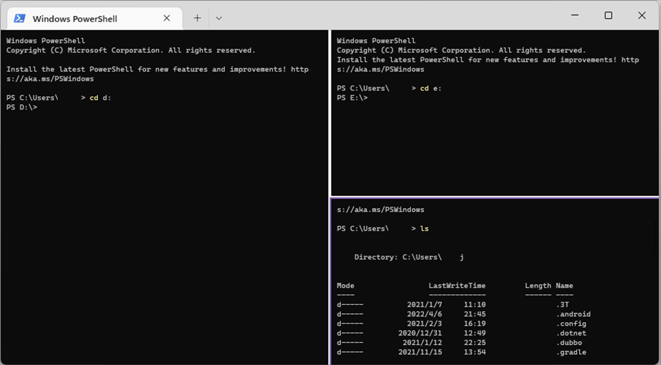Click the 'Name' column header
Viewport: 661px width, 365px height.
click(564, 286)
